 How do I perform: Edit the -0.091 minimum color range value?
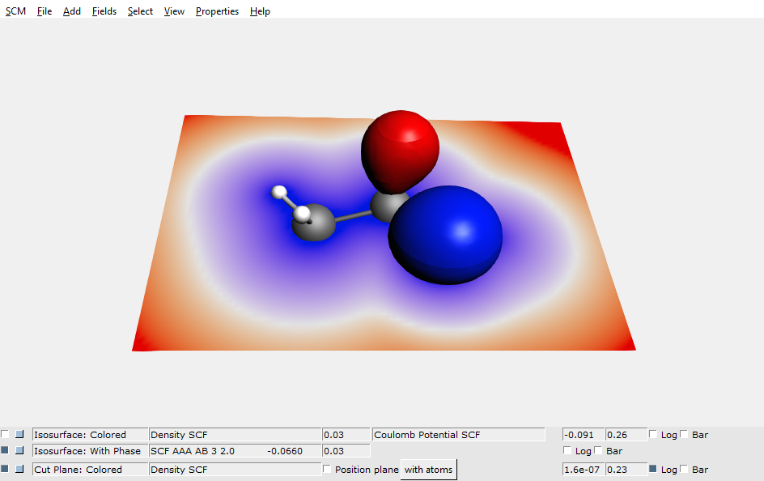click(x=584, y=435)
